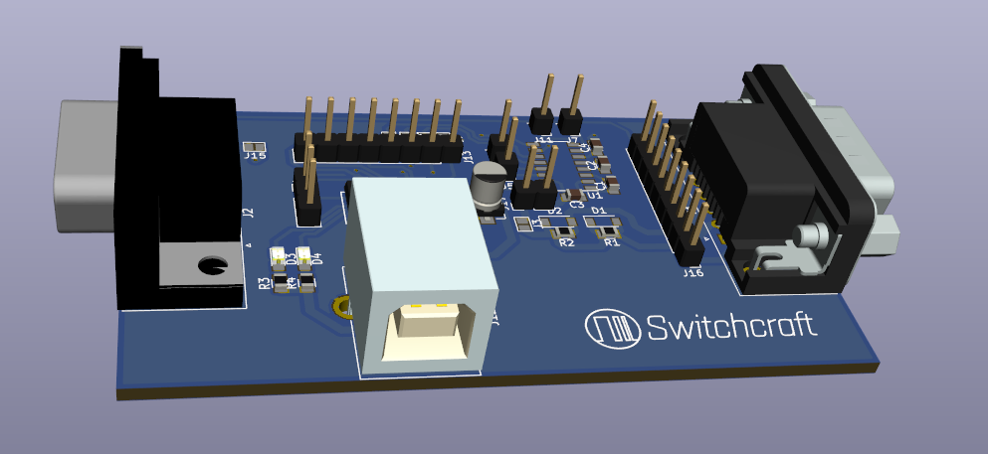
Task: Click the mounting hole on the J2 bracket
Action: pyautogui.click(x=214, y=266)
